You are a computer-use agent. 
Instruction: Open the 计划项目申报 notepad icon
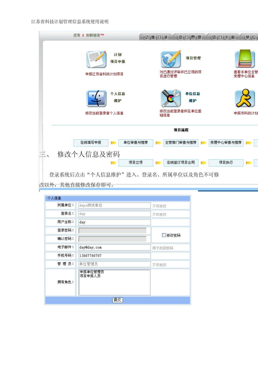96,59
